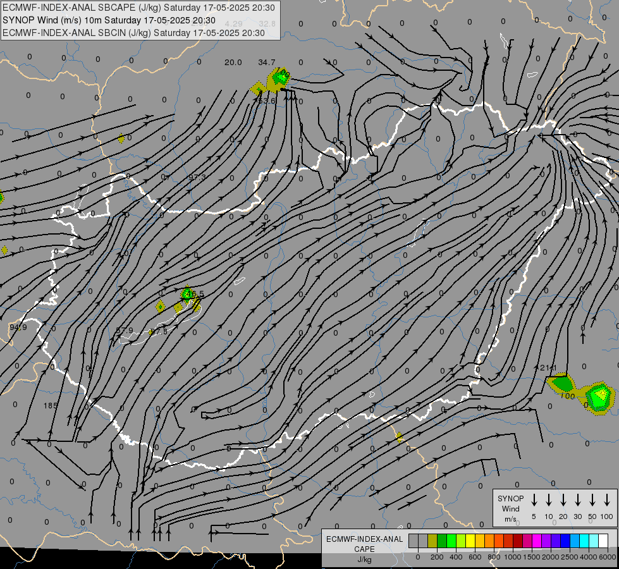
Task: Click the 'ECMWF-INDEX-ANAL CAPE' legend label
Action: click(x=364, y=544)
